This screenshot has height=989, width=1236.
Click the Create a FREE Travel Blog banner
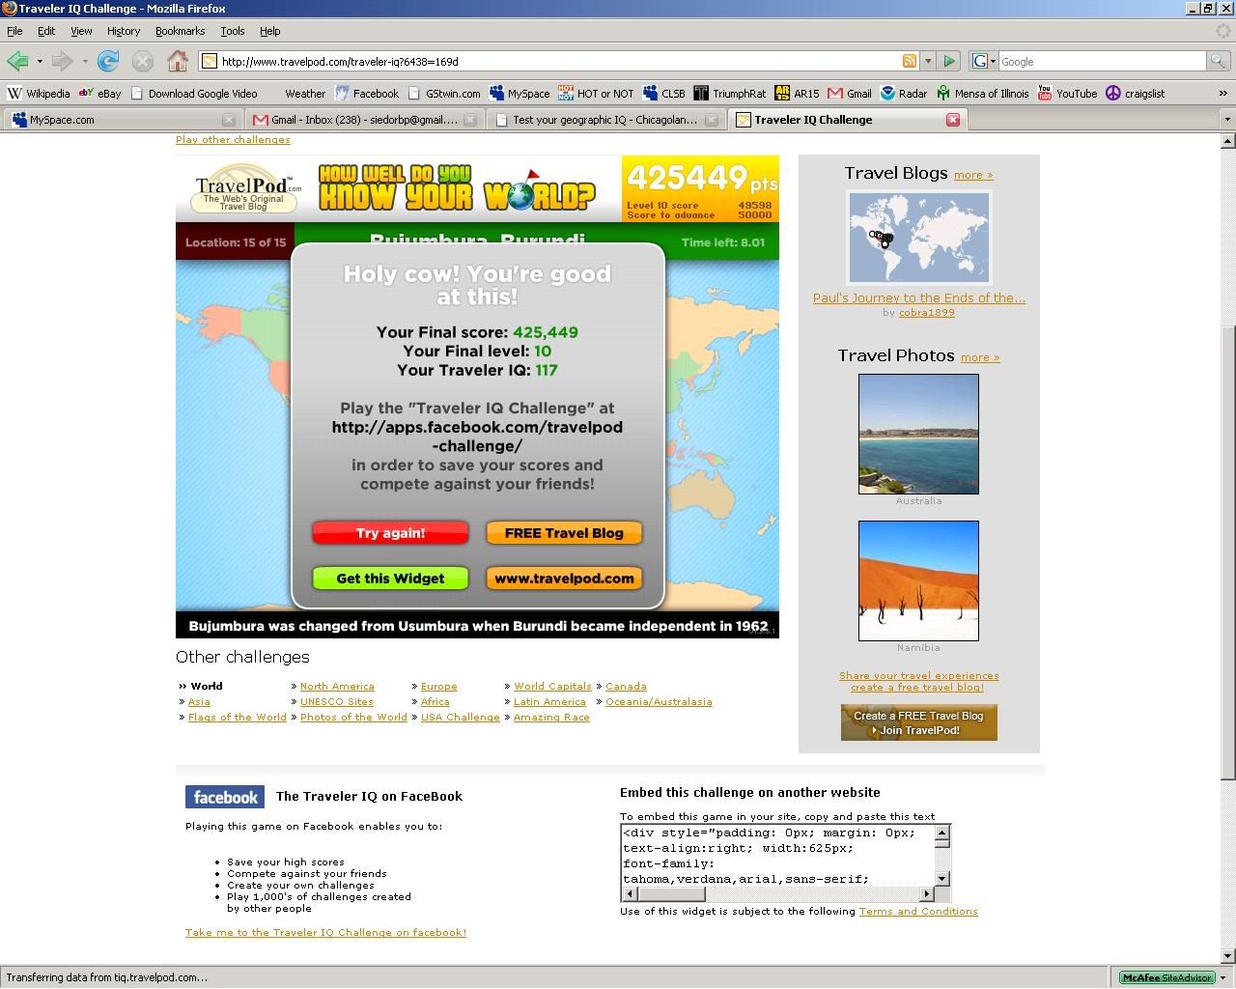(x=919, y=722)
